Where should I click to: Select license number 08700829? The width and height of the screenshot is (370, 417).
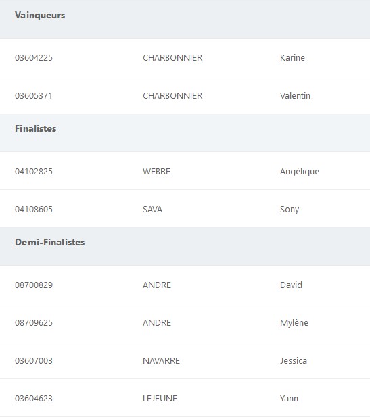34,285
